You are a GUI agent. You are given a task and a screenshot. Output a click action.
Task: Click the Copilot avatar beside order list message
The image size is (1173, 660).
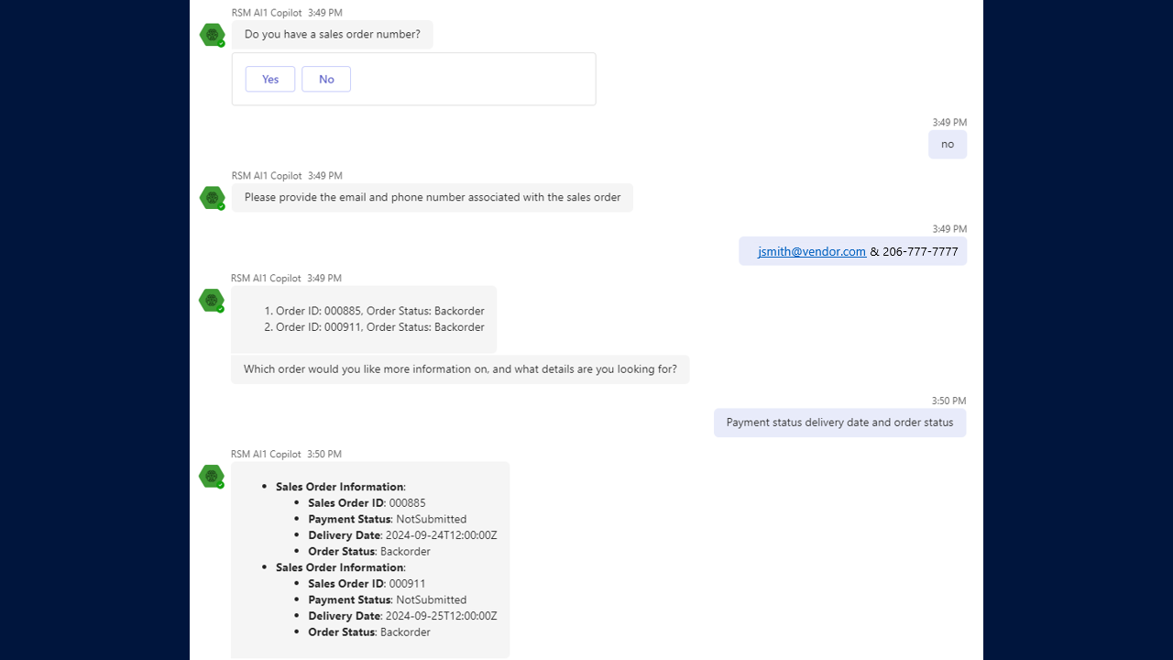[213, 301]
